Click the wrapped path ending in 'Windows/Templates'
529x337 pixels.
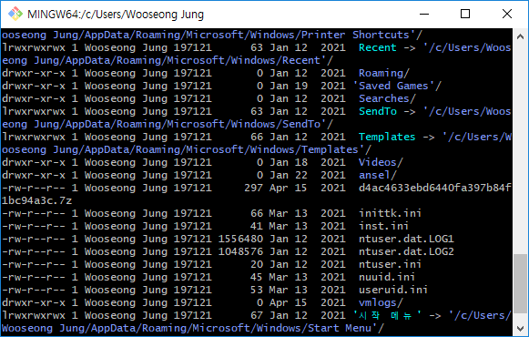[187, 149]
